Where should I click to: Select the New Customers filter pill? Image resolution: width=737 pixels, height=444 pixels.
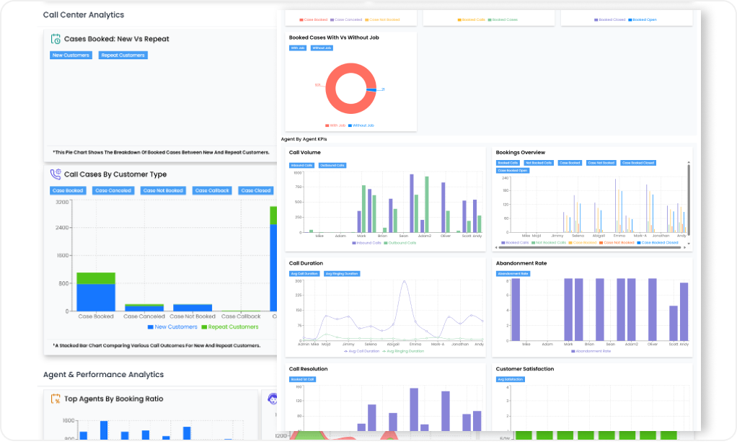tap(70, 55)
